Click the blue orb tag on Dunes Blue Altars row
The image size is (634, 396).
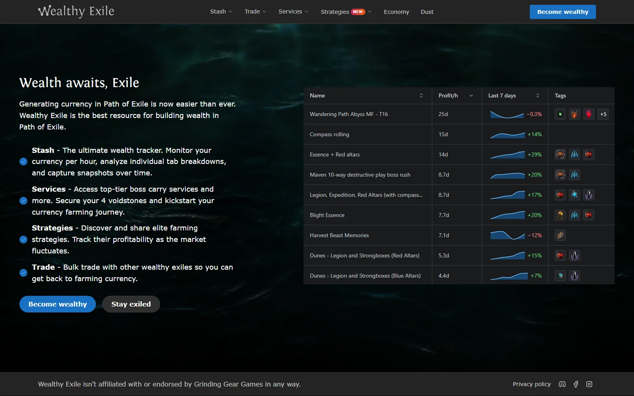click(x=560, y=276)
